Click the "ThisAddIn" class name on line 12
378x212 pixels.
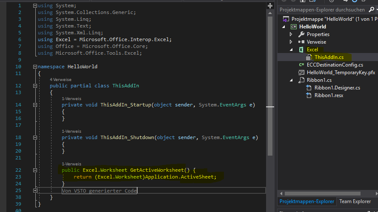[x=126, y=86]
